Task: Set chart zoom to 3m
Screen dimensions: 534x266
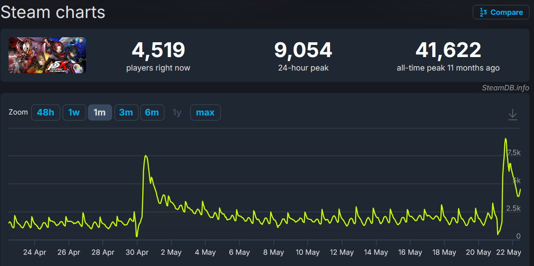Action: [x=126, y=112]
